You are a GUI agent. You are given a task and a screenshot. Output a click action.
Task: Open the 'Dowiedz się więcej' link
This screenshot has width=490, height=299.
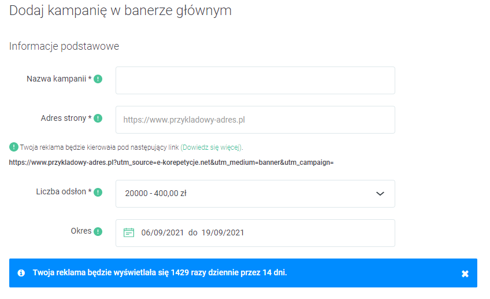coord(211,147)
